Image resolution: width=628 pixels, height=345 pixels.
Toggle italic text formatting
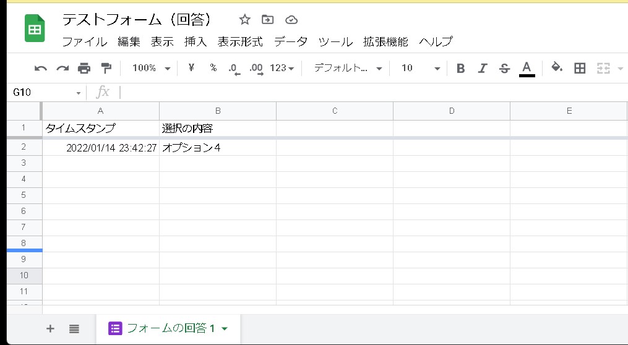coord(483,68)
